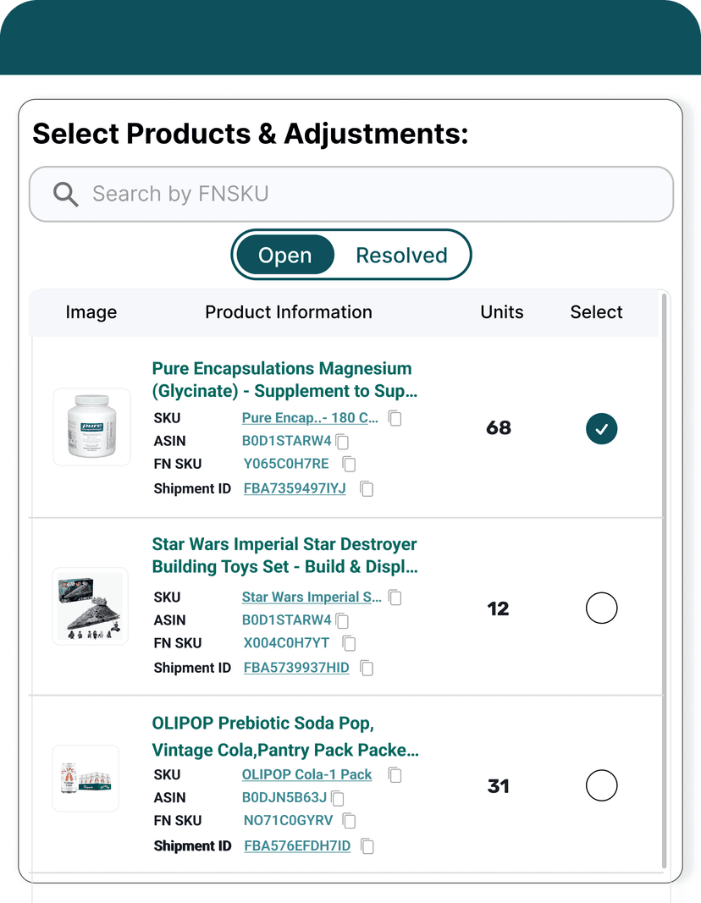Switch to the Open tab
Viewport: 701px width, 903px height.
(x=284, y=255)
